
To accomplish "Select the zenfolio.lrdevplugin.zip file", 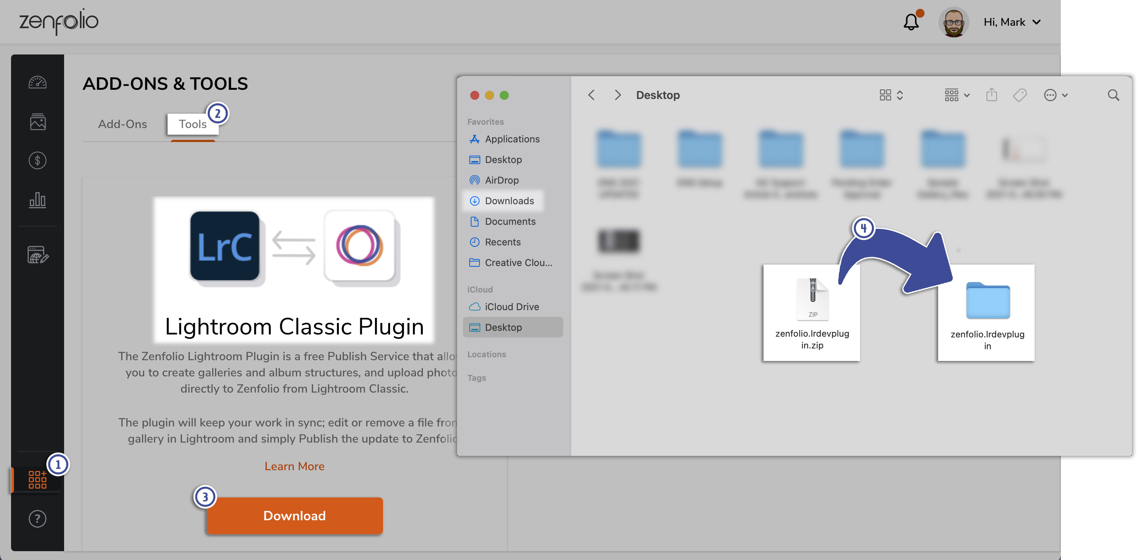I will [x=812, y=313].
